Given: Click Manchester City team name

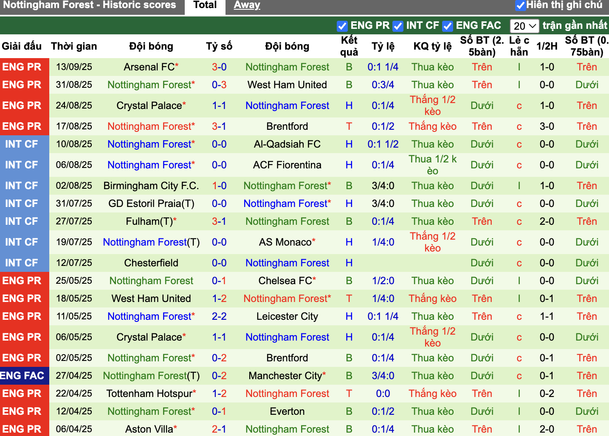Looking at the screenshot, I should (x=285, y=376).
